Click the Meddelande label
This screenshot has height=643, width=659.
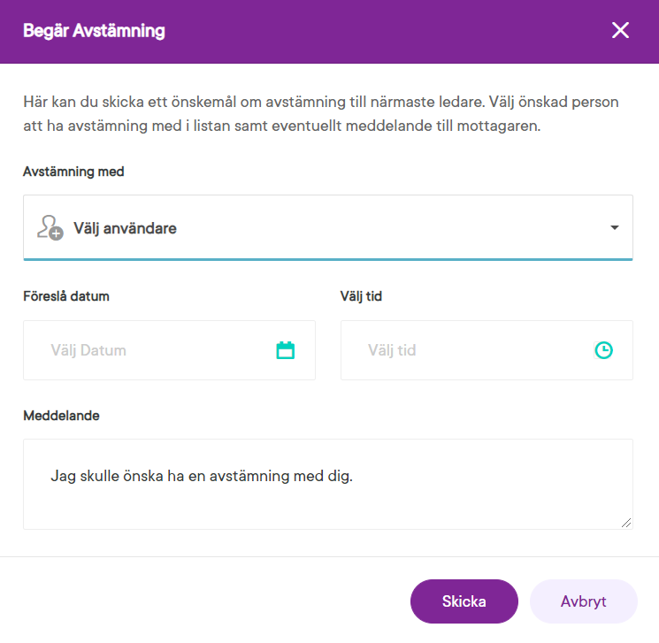point(61,415)
